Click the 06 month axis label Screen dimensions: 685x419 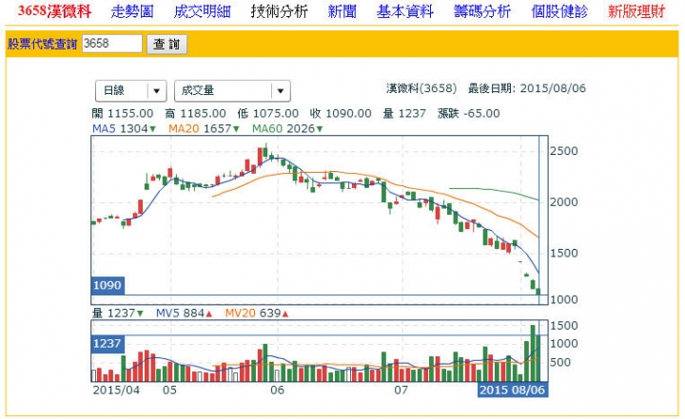pyautogui.click(x=278, y=390)
